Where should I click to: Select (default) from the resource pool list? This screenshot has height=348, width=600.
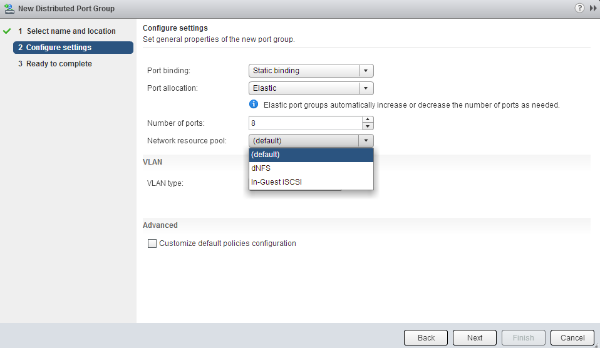(311, 155)
